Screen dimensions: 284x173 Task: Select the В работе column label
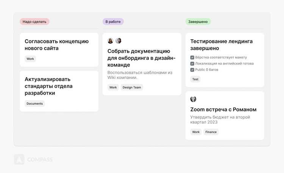click(x=113, y=21)
